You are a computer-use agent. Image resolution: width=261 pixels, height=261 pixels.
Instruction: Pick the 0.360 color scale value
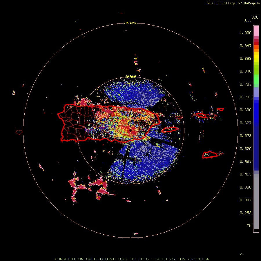point(246,187)
